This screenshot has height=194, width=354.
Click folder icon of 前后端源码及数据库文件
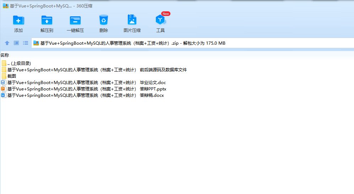pos(4,70)
